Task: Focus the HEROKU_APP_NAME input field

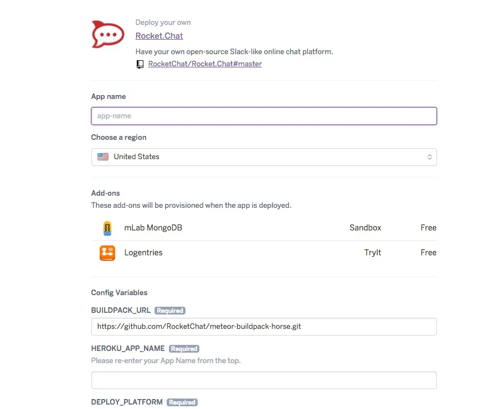Action: coord(264,380)
